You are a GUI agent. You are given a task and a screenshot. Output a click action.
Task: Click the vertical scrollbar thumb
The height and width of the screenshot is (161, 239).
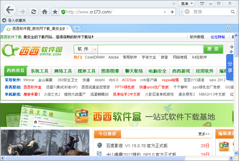pos(236,47)
